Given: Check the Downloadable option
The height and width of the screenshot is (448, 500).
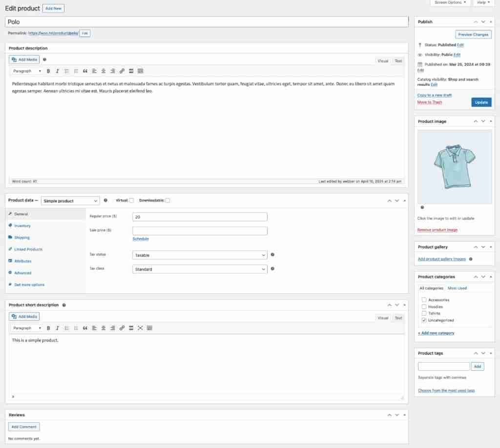Looking at the screenshot, I should pos(167,201).
